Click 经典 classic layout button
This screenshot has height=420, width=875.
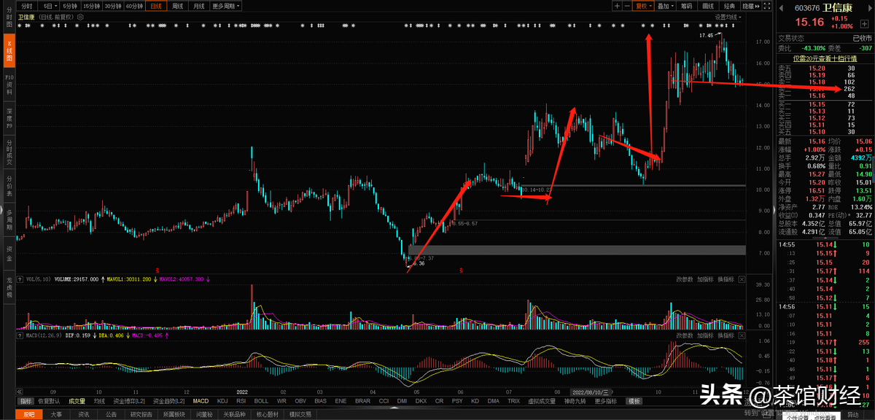(x=728, y=5)
